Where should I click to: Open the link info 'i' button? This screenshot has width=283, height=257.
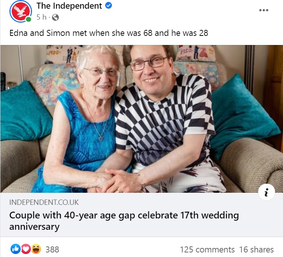[266, 192]
